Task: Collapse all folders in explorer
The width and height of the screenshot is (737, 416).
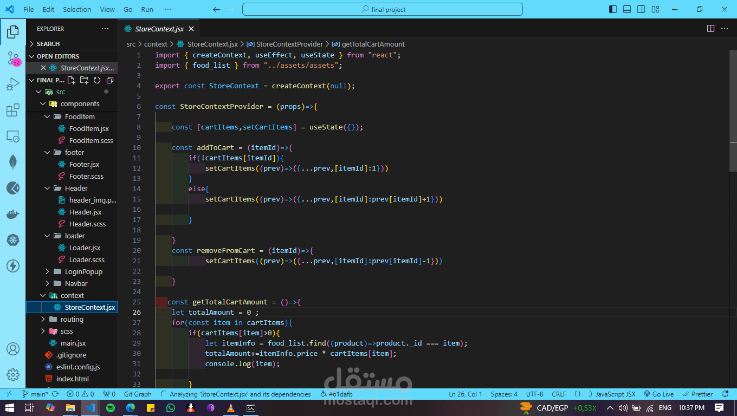Action: 110,80
